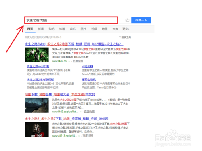Open 百度快照 for www.l4d2.cc/plus/list result

[89, 112]
